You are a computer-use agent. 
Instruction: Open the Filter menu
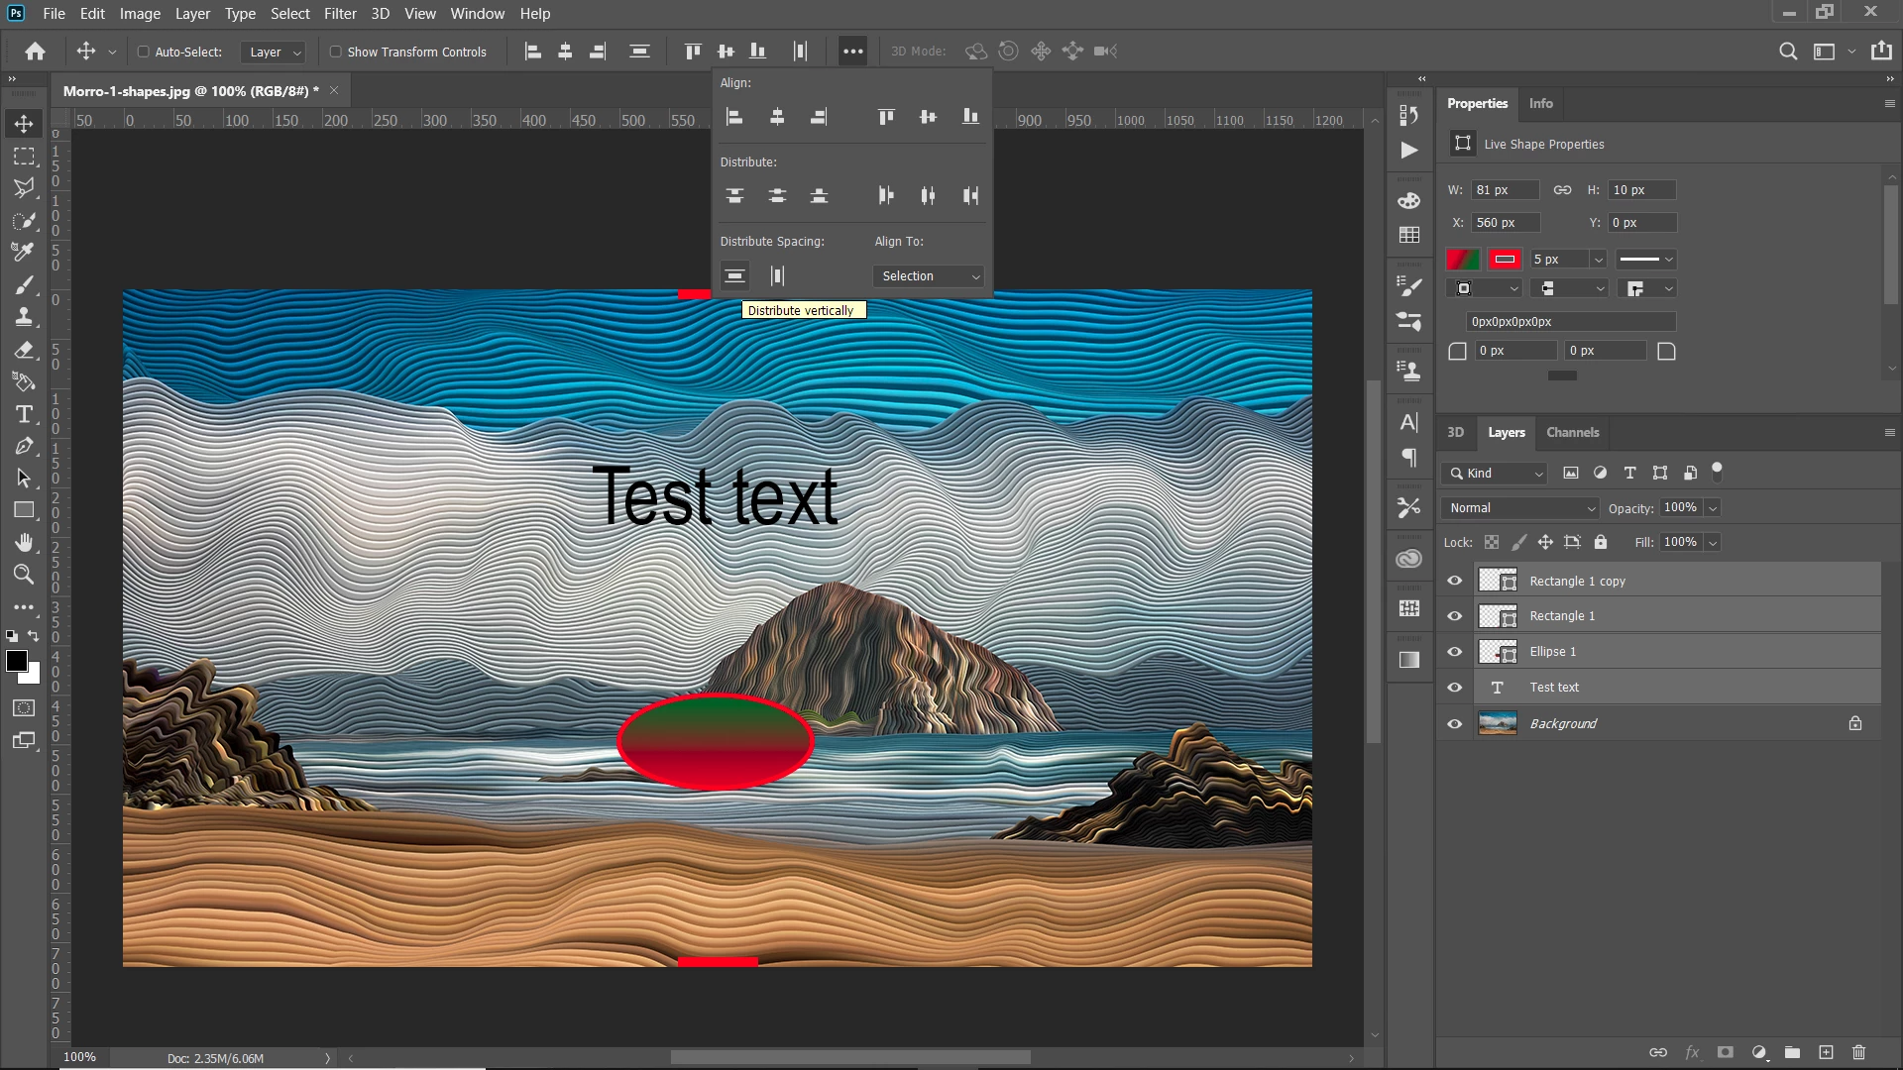[339, 14]
